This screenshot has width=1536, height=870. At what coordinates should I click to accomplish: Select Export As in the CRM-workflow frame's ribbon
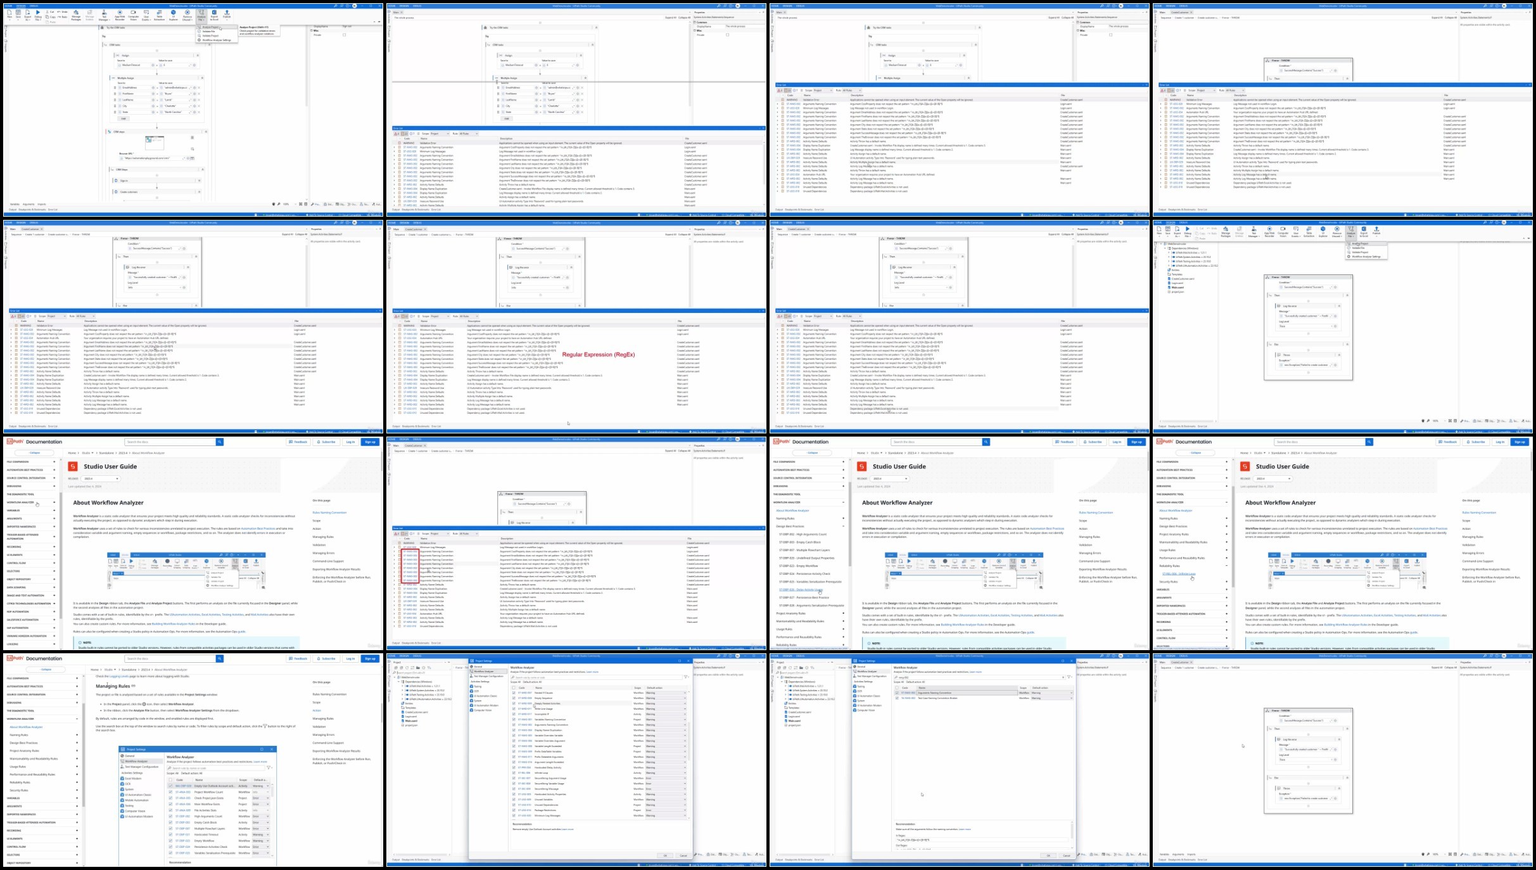(28, 15)
